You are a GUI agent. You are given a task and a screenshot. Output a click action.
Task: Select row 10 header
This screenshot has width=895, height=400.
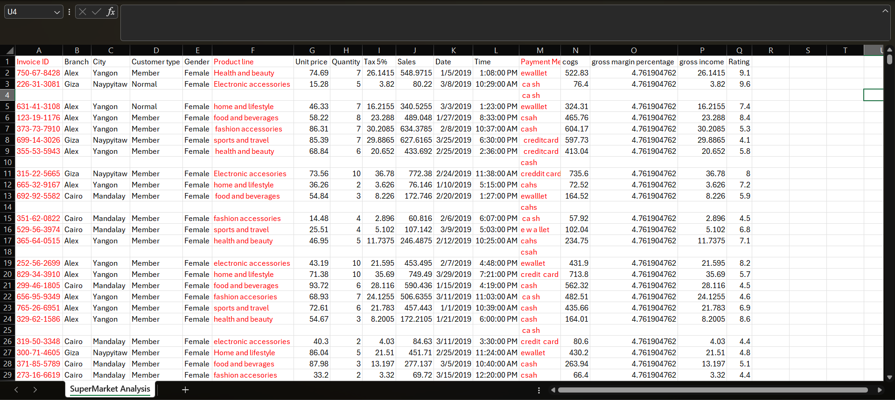[x=7, y=162]
